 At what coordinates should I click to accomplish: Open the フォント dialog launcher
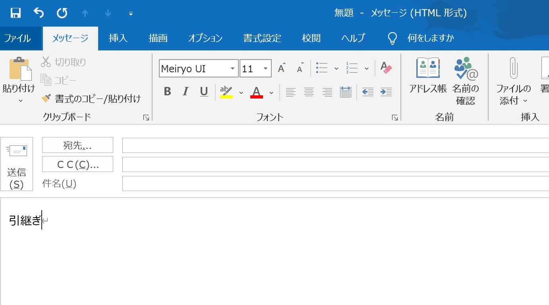(x=395, y=118)
